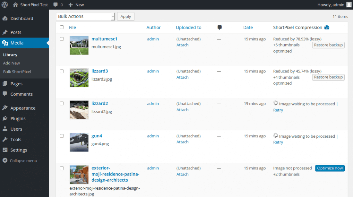Attach the multumesc1 image
Screen dimensions: 353x197
182,45
